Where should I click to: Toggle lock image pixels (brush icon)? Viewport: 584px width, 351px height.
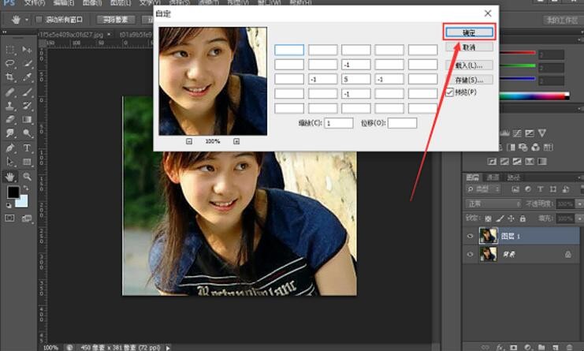pyautogui.click(x=500, y=218)
